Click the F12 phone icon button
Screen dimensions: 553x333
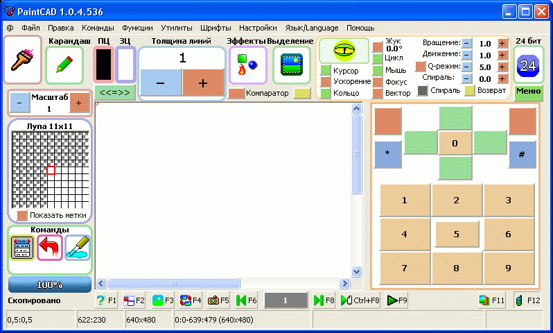[x=527, y=300]
